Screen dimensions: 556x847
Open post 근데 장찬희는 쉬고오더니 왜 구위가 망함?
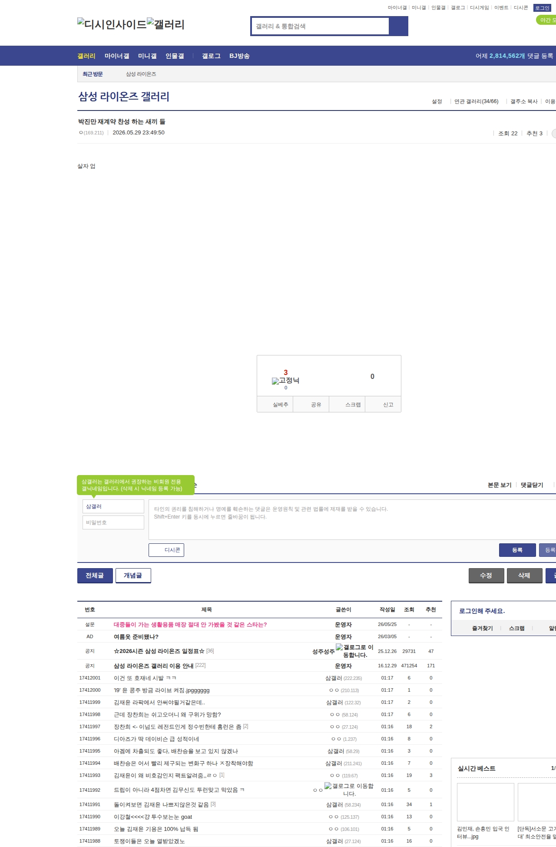(167, 715)
